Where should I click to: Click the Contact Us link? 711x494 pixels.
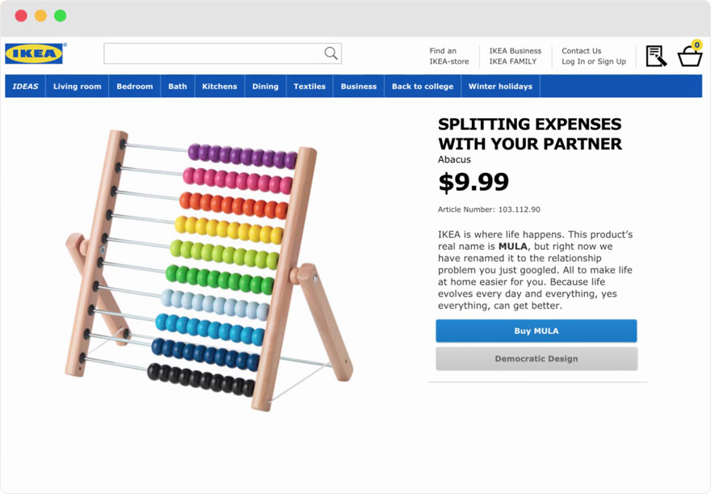tap(581, 50)
